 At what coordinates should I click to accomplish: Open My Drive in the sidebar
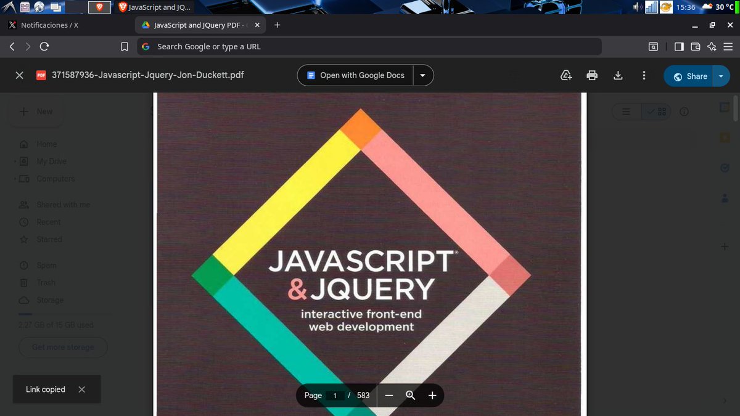[x=51, y=161]
